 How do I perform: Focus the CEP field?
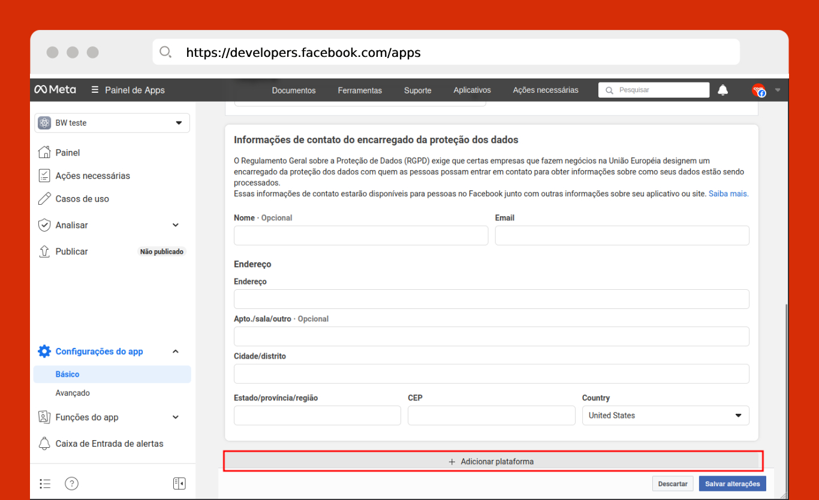492,416
